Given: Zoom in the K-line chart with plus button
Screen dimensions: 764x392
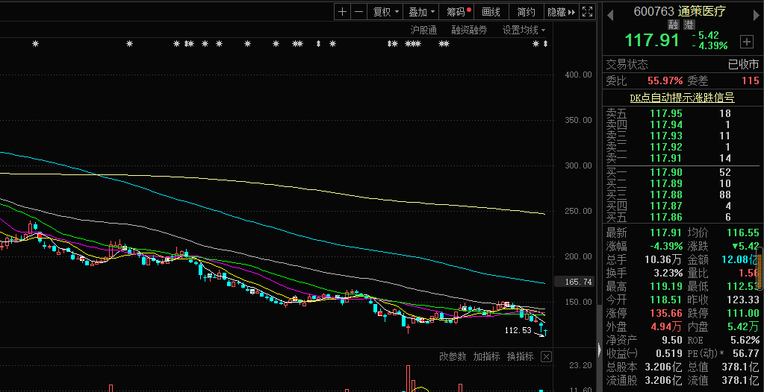Looking at the screenshot, I should (343, 12).
